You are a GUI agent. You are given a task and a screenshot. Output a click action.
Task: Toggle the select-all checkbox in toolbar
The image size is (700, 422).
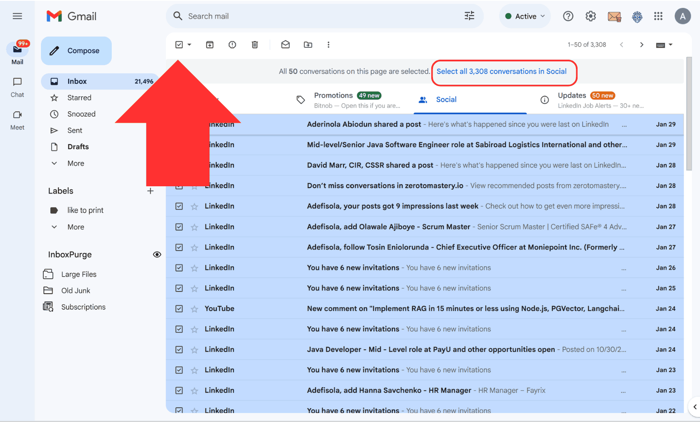click(179, 45)
